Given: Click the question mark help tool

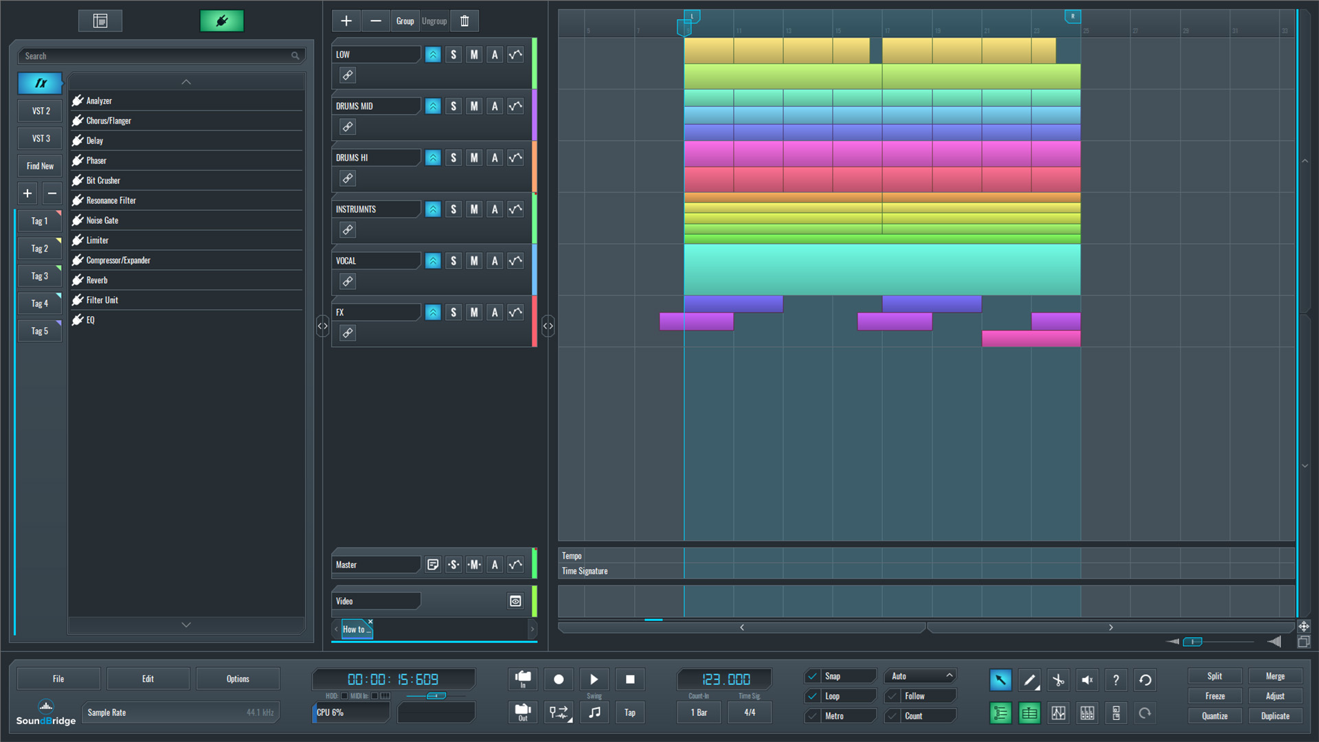Looking at the screenshot, I should tap(1116, 679).
